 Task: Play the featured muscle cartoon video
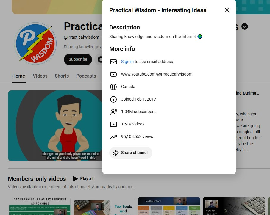click(55, 126)
